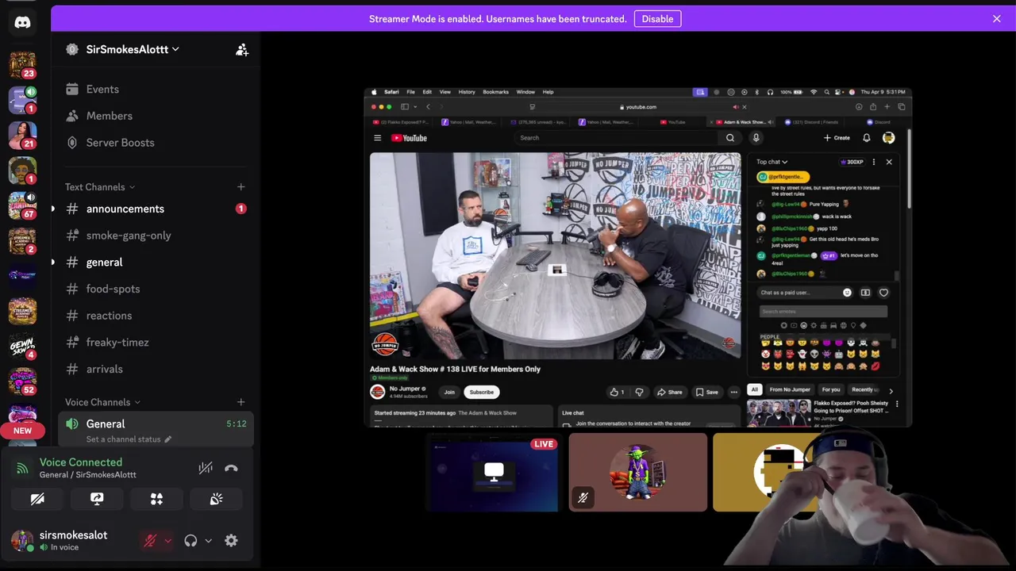Open Discord user settings gear

(x=231, y=541)
